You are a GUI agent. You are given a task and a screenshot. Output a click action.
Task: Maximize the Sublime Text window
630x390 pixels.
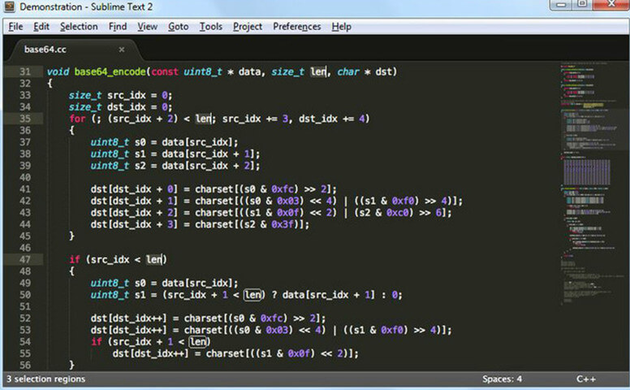coord(582,4)
